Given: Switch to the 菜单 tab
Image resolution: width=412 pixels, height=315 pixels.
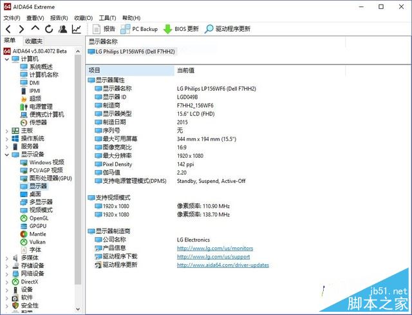Looking at the screenshot, I should pyautogui.click(x=10, y=41).
